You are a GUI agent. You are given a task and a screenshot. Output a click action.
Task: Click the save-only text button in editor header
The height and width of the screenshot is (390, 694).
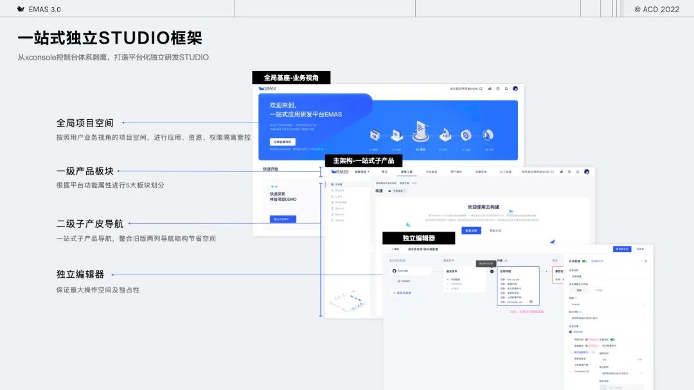click(640, 249)
